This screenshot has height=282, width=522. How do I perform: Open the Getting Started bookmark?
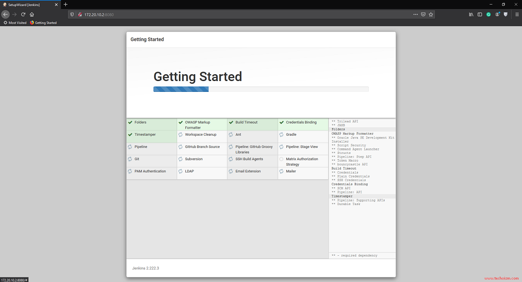click(x=43, y=23)
